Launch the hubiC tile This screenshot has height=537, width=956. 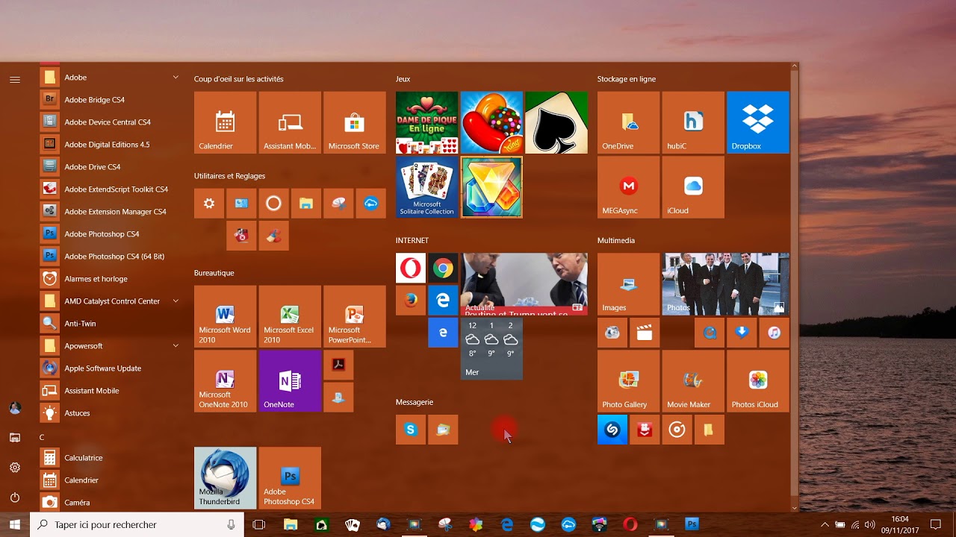[x=693, y=122]
